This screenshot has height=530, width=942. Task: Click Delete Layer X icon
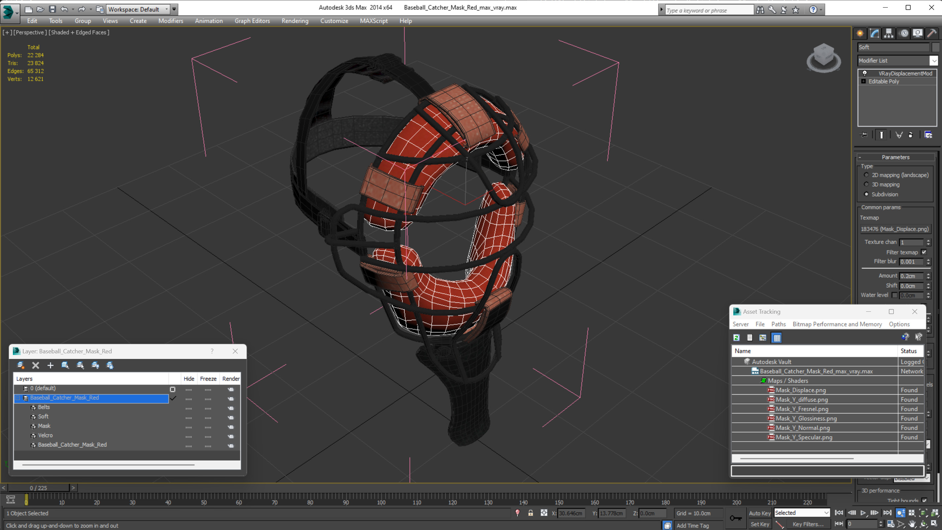click(x=35, y=365)
